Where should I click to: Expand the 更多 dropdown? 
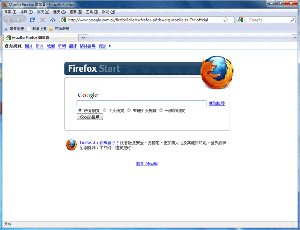tap(105, 46)
